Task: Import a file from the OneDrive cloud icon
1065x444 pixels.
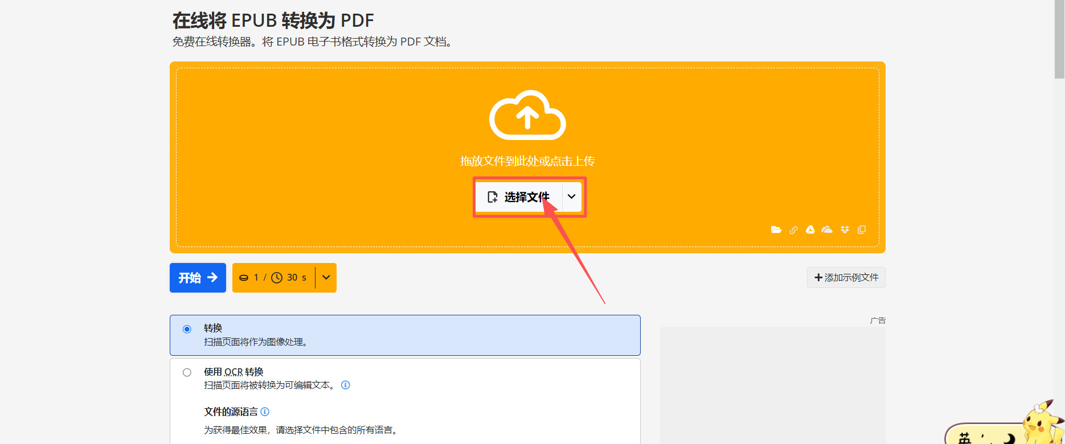Action: (x=827, y=229)
